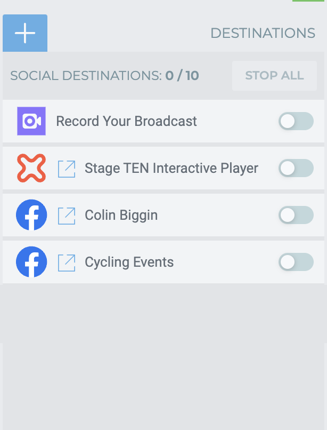
Task: Toggle Stage TEN Interactive Player switch on
Action: pyautogui.click(x=296, y=168)
